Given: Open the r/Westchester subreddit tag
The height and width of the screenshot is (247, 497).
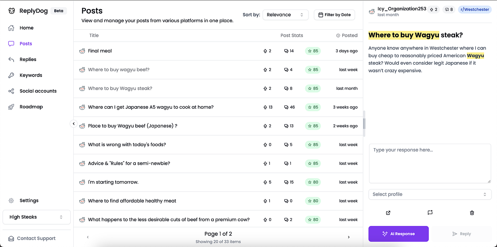Looking at the screenshot, I should (x=475, y=9).
